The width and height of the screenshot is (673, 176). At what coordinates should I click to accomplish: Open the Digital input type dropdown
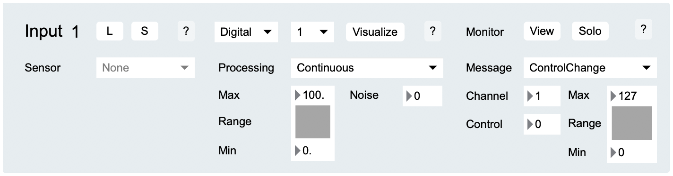point(246,32)
